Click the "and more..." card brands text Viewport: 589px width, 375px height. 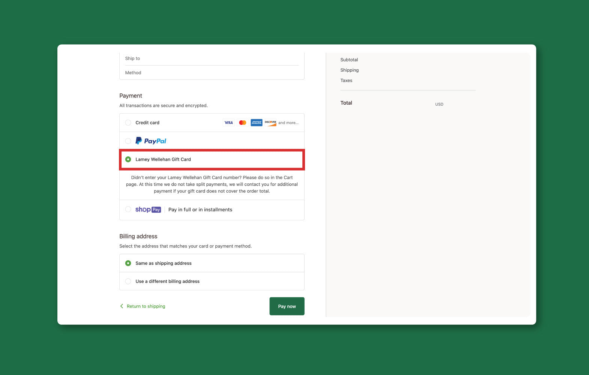pyautogui.click(x=288, y=123)
